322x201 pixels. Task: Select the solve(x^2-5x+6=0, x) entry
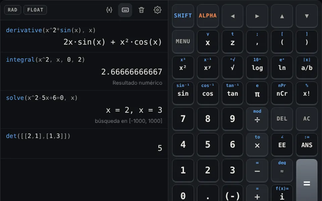pyautogui.click(x=42, y=98)
